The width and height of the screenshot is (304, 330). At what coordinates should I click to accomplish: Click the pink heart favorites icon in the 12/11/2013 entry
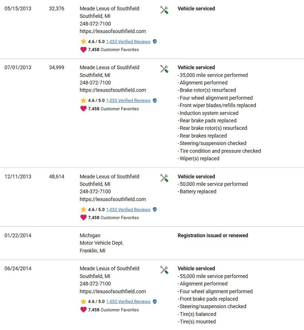83,217
